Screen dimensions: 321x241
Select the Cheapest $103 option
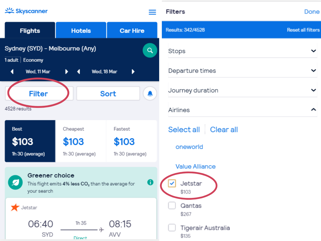pyautogui.click(x=81, y=141)
